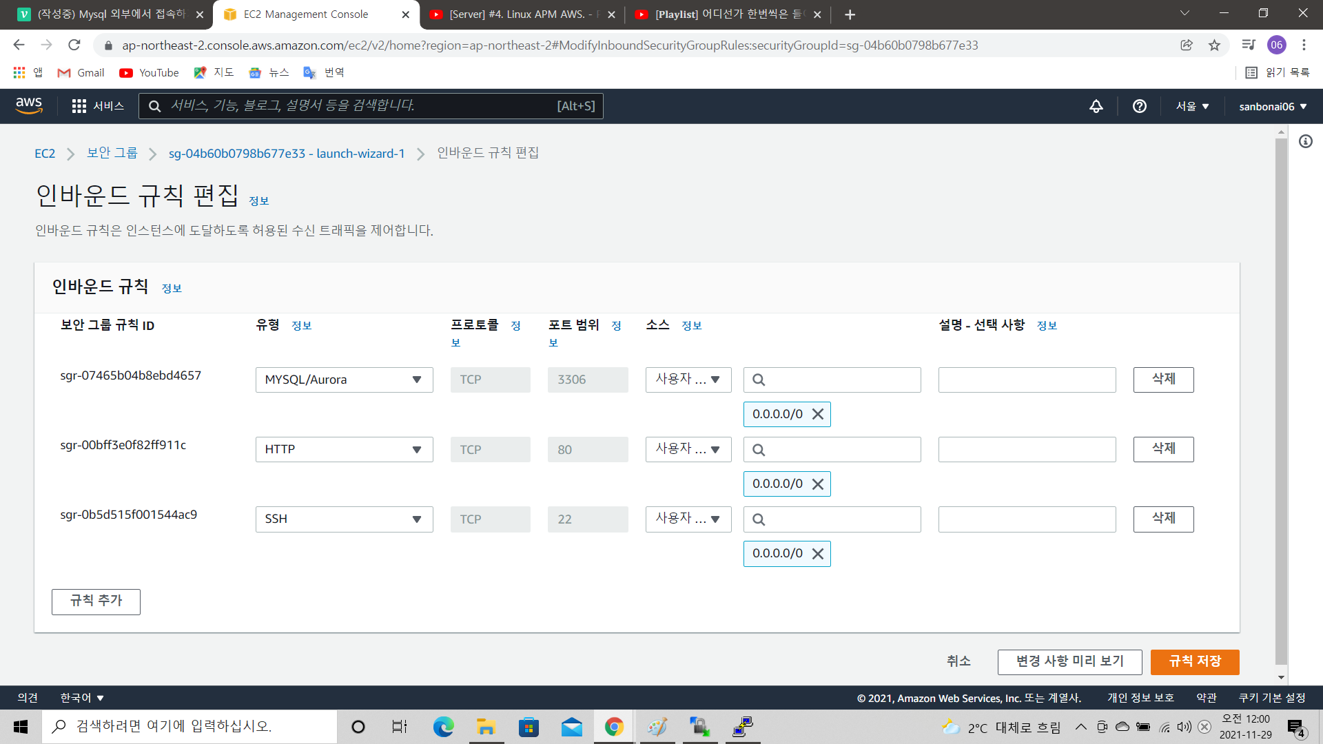Screen dimensions: 1323x744
Task: Open the AWS notifications bell
Action: (1096, 106)
